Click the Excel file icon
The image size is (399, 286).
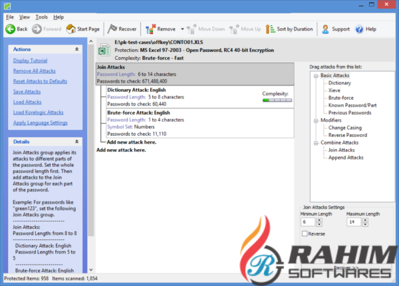point(104,50)
